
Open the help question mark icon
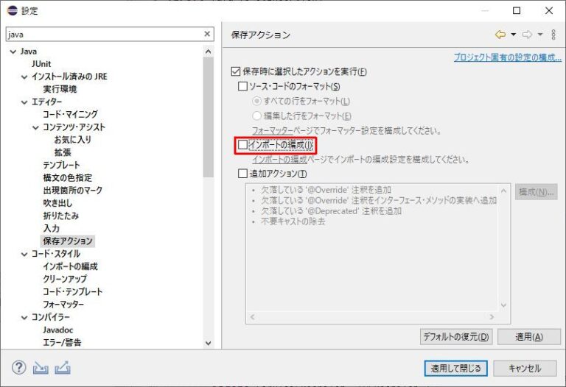click(x=18, y=368)
